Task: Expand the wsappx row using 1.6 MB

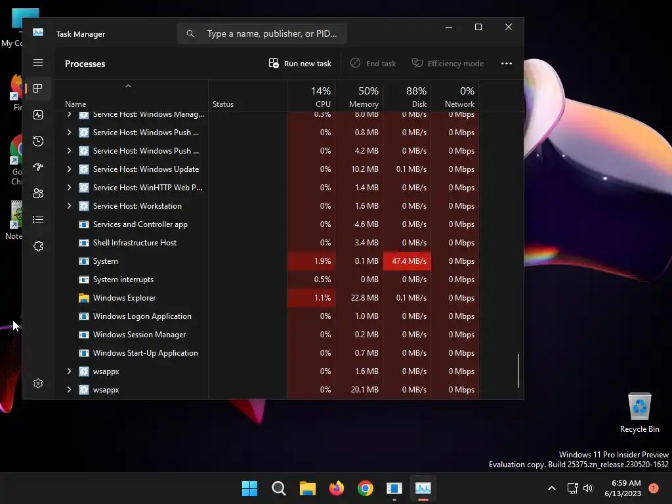Action: (x=69, y=371)
